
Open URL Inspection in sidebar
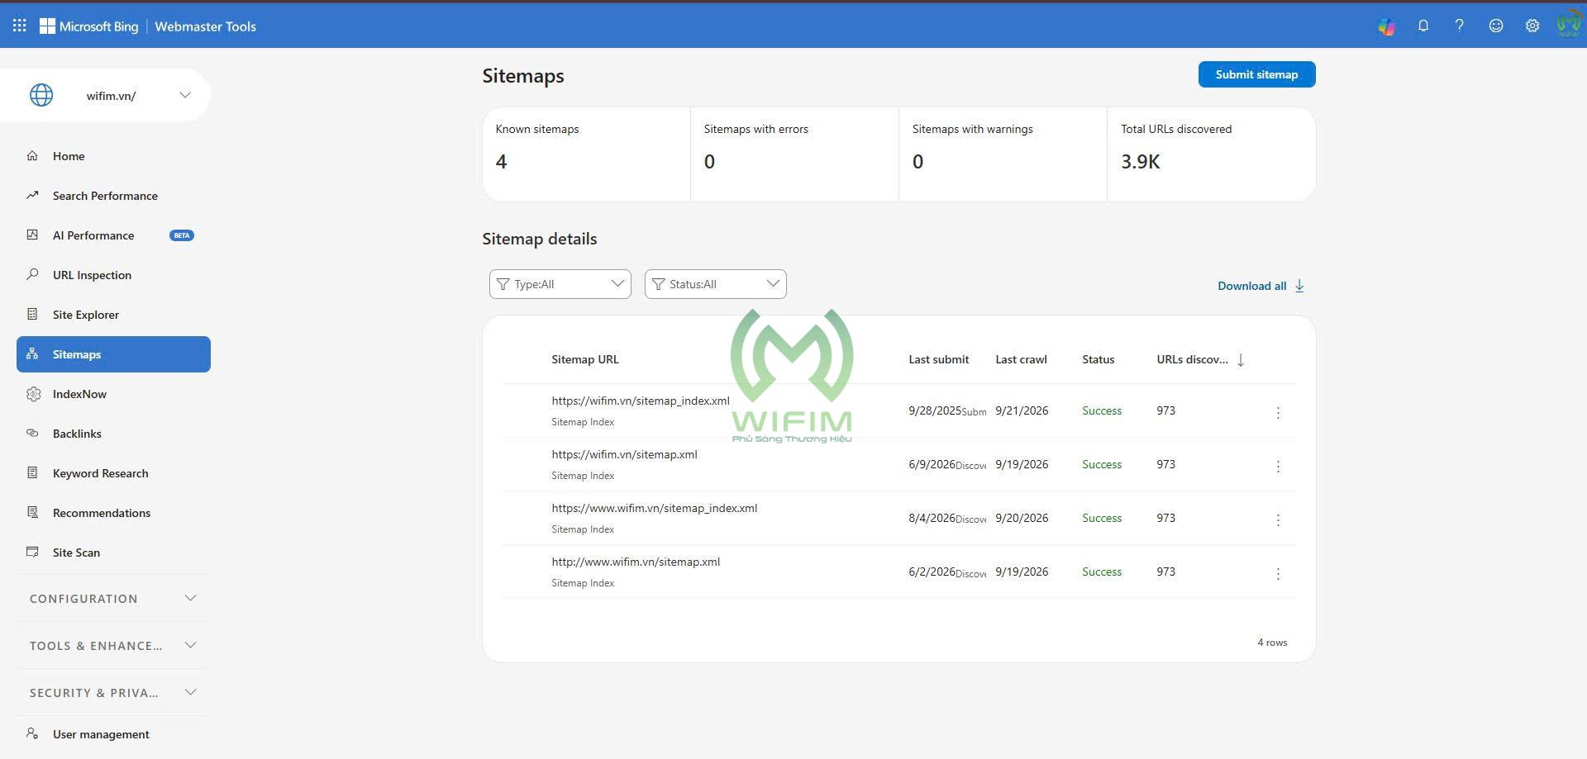[x=113, y=275]
